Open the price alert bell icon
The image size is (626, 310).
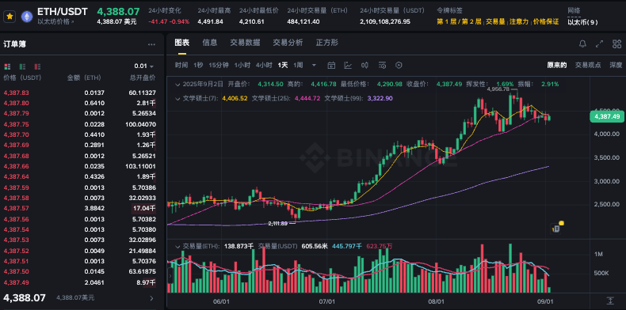click(x=583, y=43)
